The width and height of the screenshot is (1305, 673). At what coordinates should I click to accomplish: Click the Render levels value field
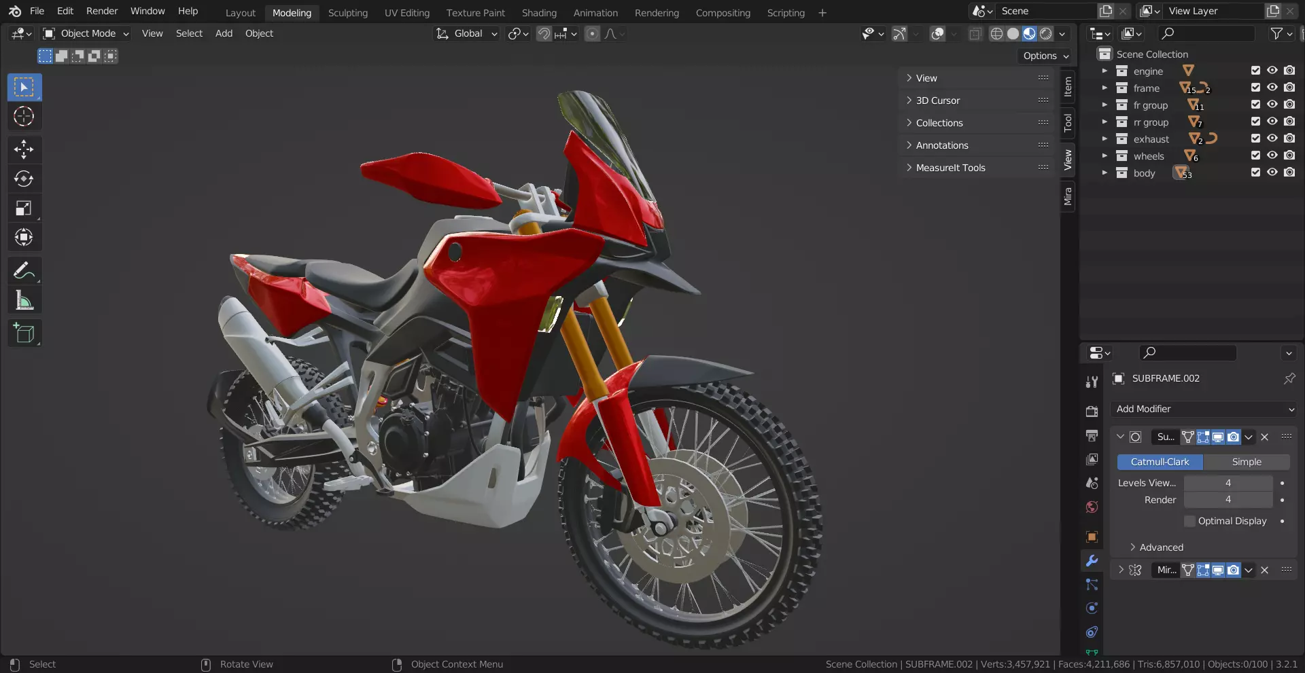[1228, 500]
